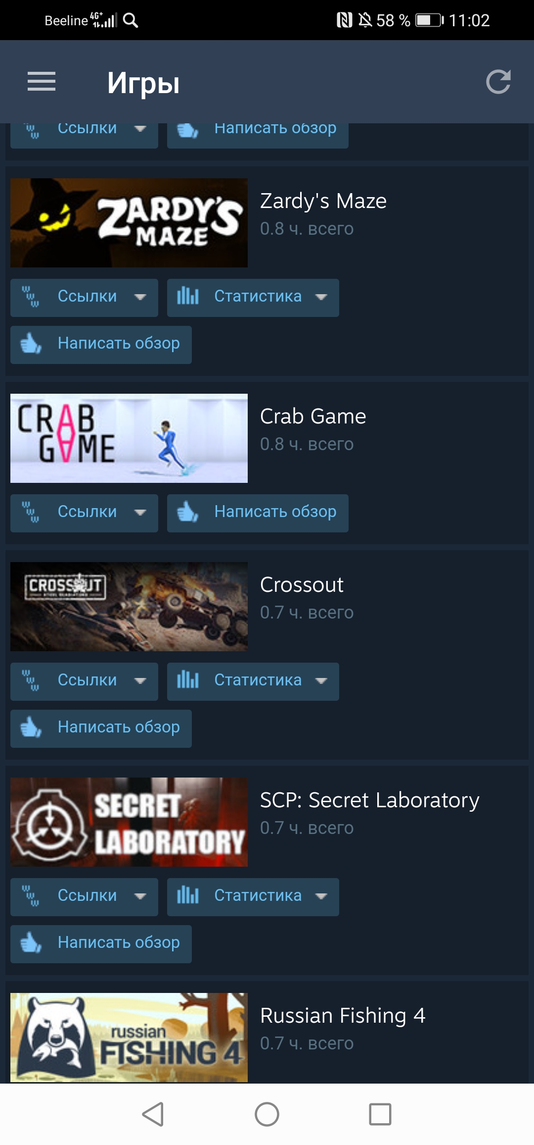Expand Ссылки dropdown for Zardy's Maze

[x=84, y=298]
